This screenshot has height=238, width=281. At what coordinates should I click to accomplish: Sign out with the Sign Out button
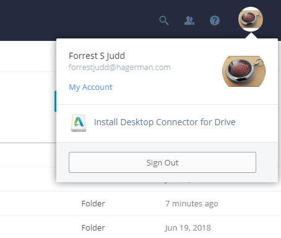(x=162, y=162)
